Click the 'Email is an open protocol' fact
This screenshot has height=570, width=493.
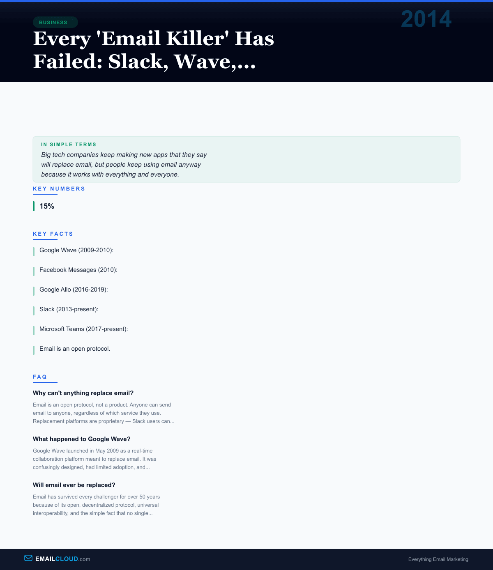pos(75,349)
